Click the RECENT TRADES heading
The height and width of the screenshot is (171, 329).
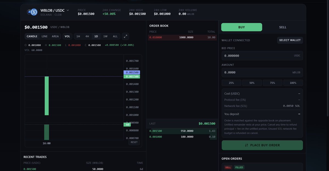tap(35, 157)
